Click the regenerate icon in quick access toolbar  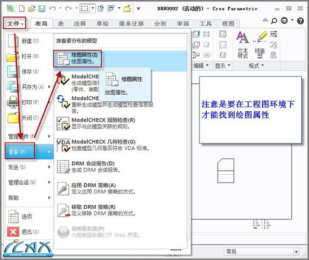(101, 8)
